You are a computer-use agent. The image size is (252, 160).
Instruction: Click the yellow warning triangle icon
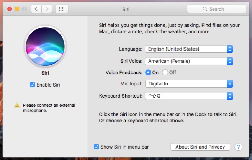[17, 105]
